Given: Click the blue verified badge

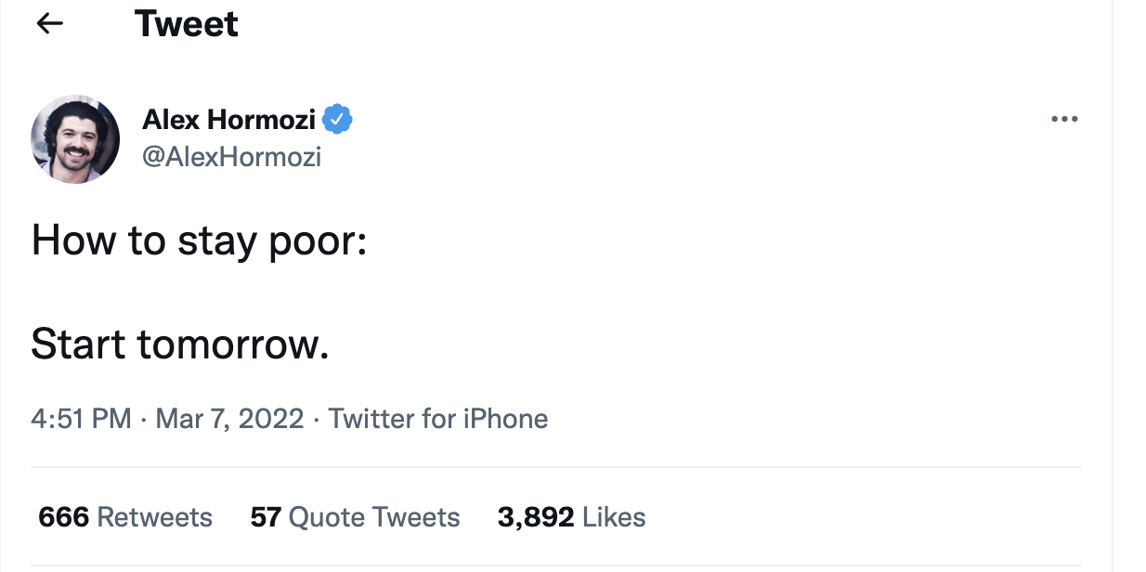Looking at the screenshot, I should pos(337,120).
